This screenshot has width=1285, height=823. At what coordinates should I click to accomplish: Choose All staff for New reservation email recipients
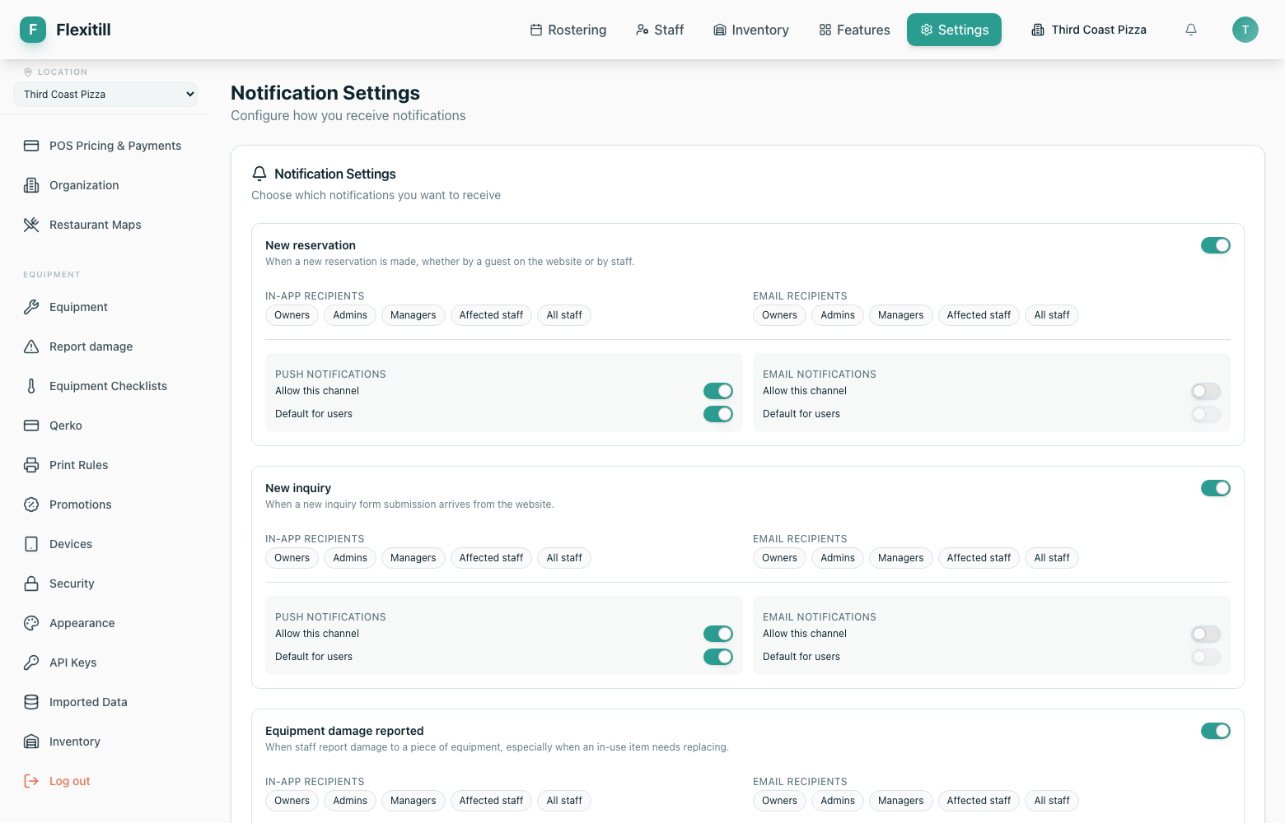point(1052,315)
